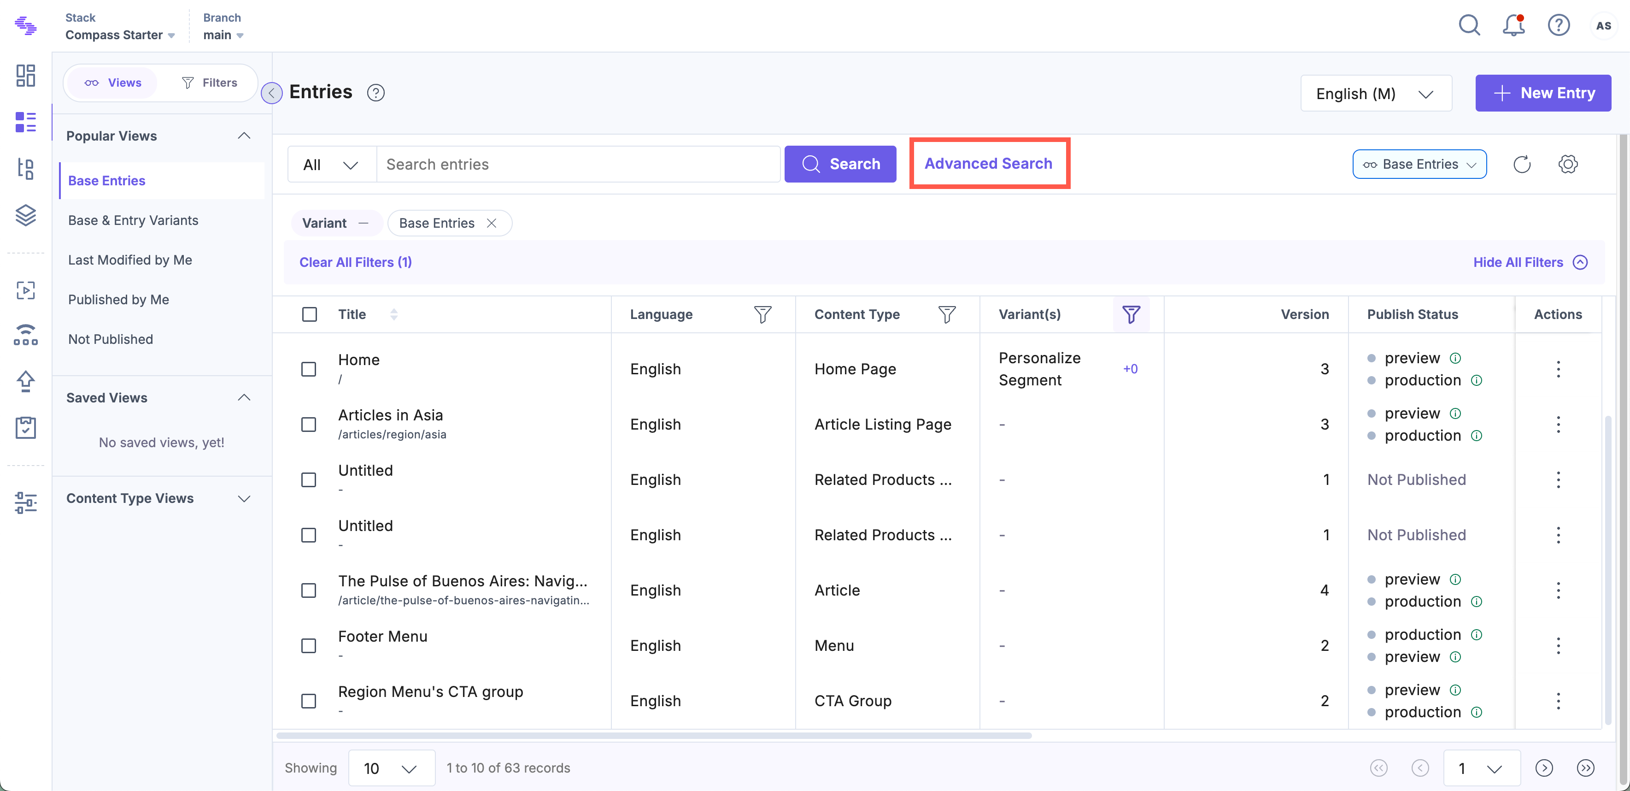
Task: Open the notifications bell
Action: (x=1513, y=25)
